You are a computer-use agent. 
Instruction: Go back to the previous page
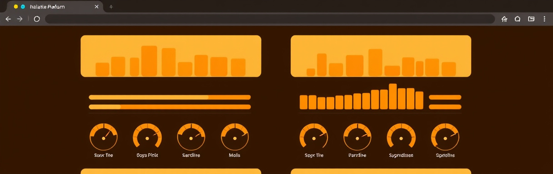(8, 19)
